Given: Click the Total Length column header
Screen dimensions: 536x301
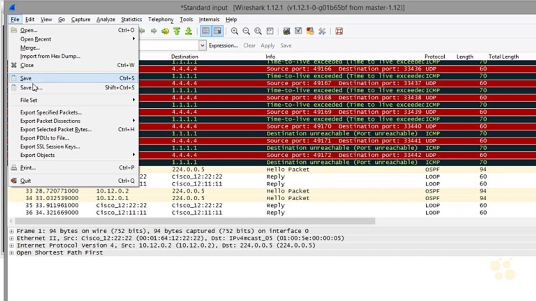Looking at the screenshot, I should (504, 56).
